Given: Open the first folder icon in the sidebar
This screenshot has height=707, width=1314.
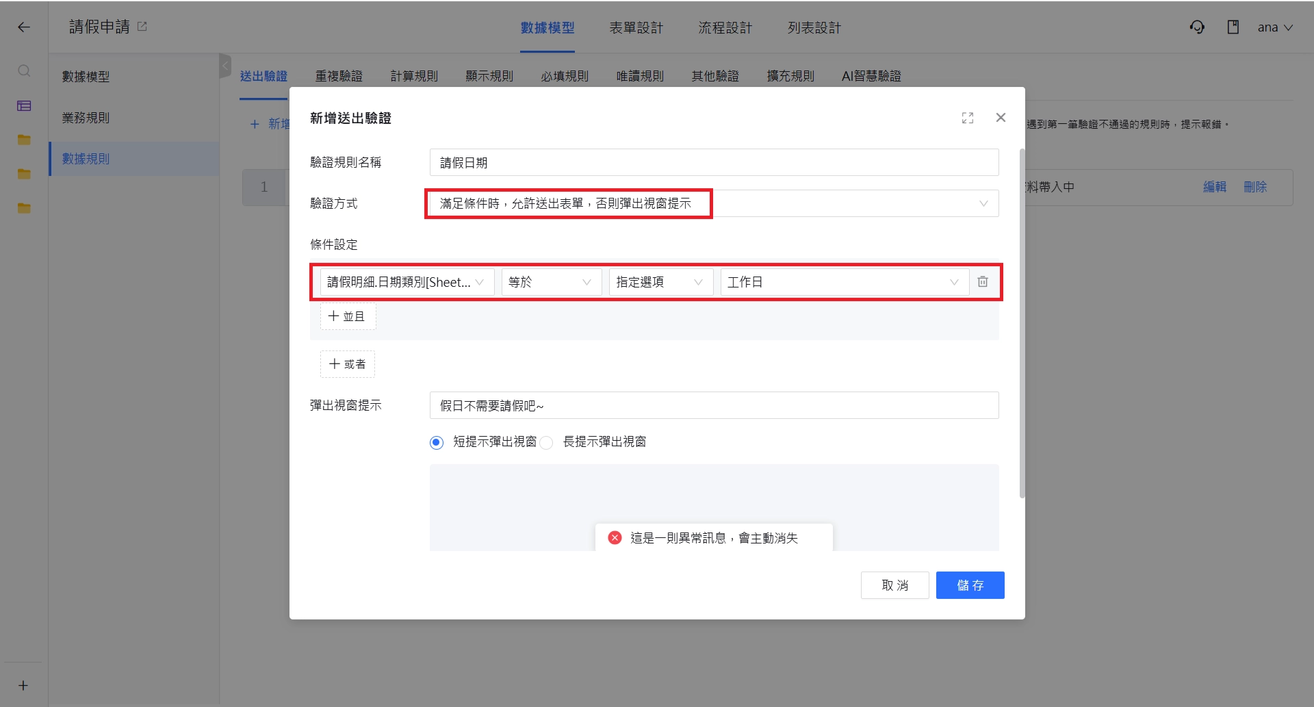Looking at the screenshot, I should 24,140.
